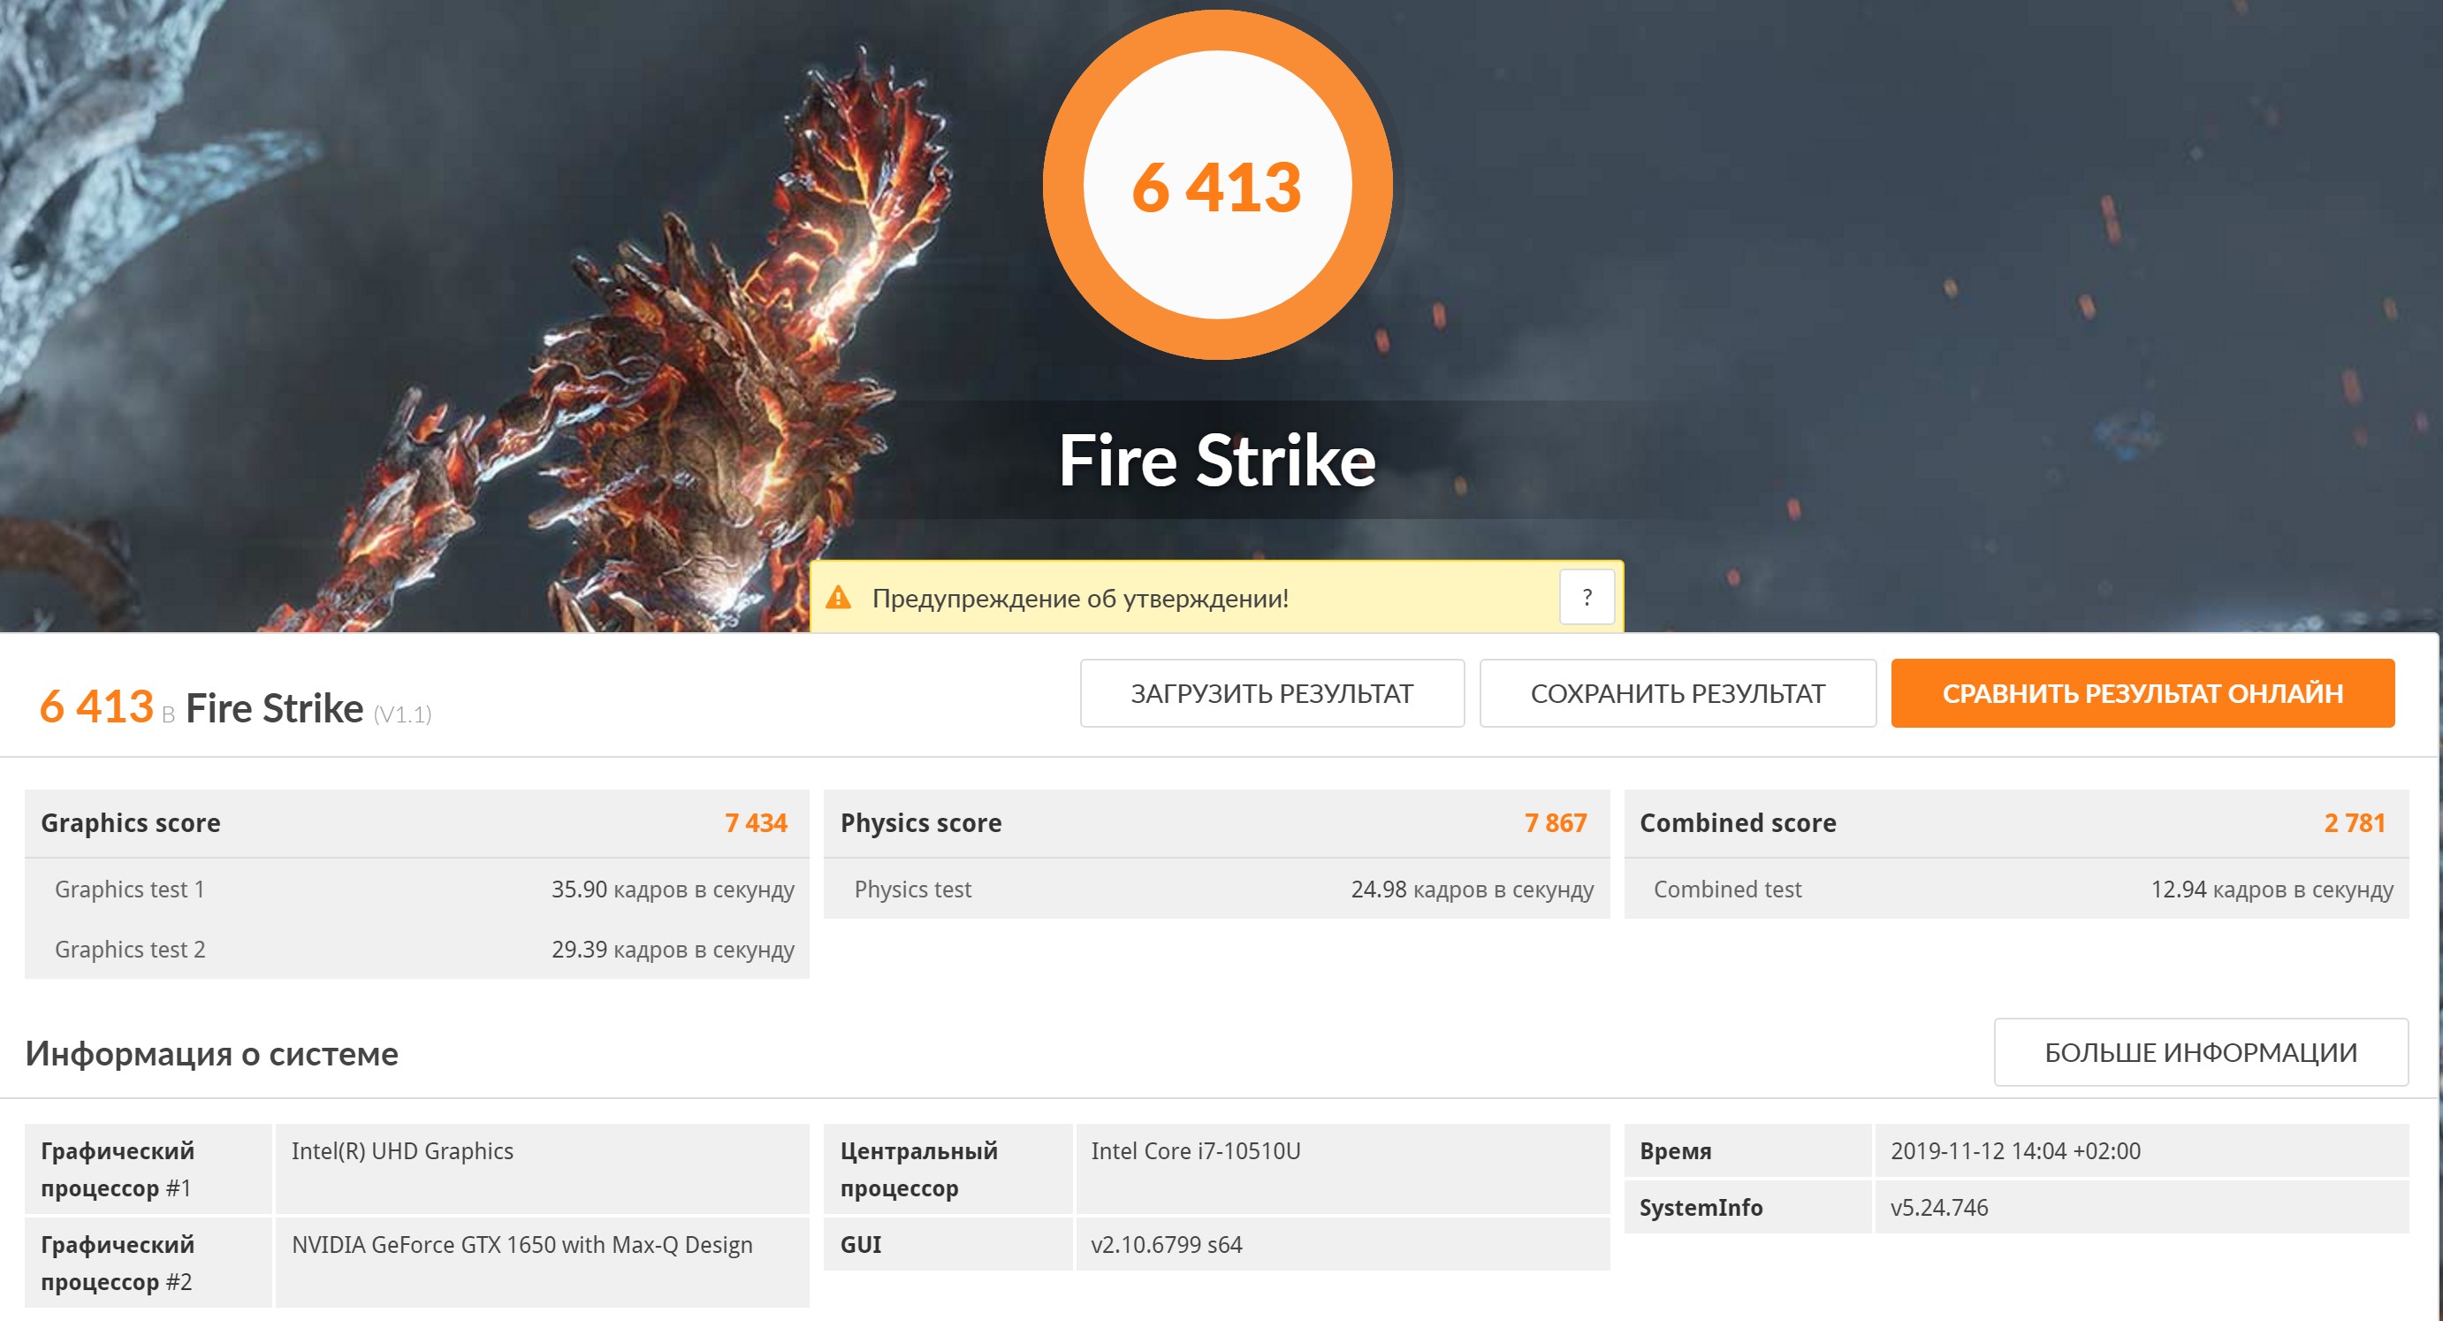Select the Graphics test 1 row label
The height and width of the screenshot is (1321, 2443).
tap(130, 890)
